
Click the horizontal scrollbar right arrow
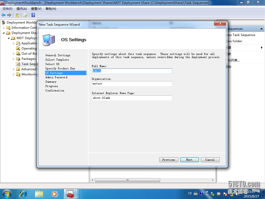click(x=213, y=180)
